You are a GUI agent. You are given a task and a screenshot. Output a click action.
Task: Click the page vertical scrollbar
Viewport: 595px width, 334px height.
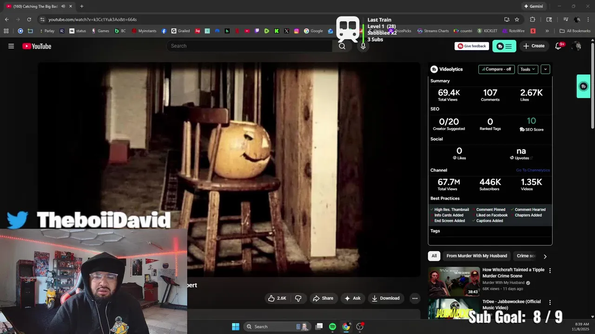(x=592, y=86)
